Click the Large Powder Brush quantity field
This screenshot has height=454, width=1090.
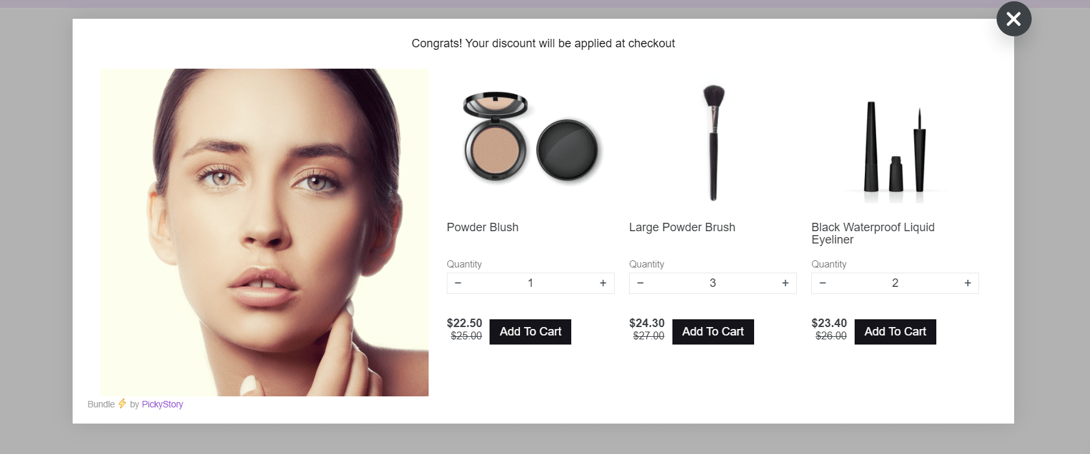coord(713,283)
